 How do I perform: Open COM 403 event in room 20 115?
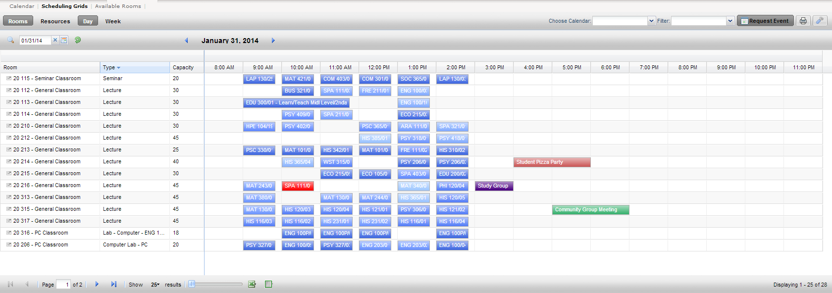coord(336,79)
